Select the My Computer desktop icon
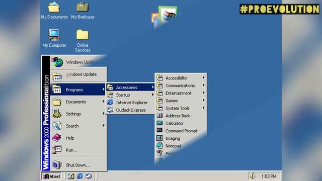Image resolution: width=322 pixels, height=181 pixels. pyautogui.click(x=54, y=38)
